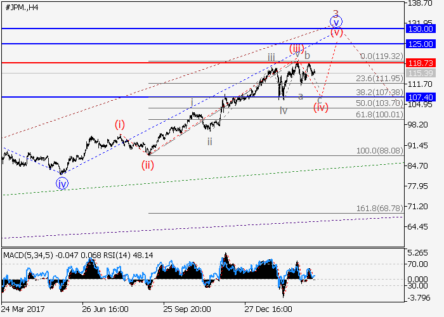Select the MACD(5,34,5) indicator label

(x=28, y=256)
